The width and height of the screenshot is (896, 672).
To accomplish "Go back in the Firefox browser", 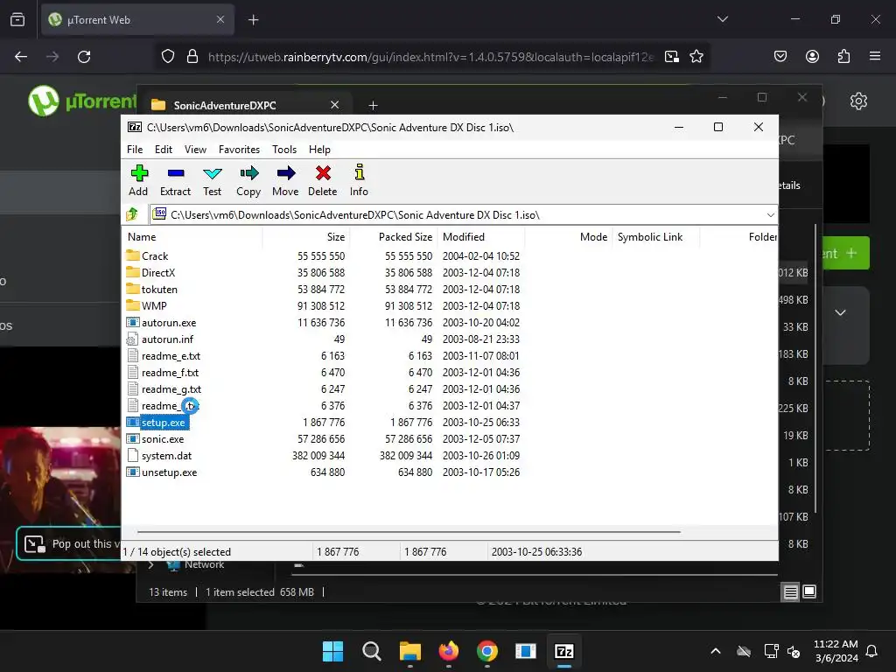I will pos(21,57).
